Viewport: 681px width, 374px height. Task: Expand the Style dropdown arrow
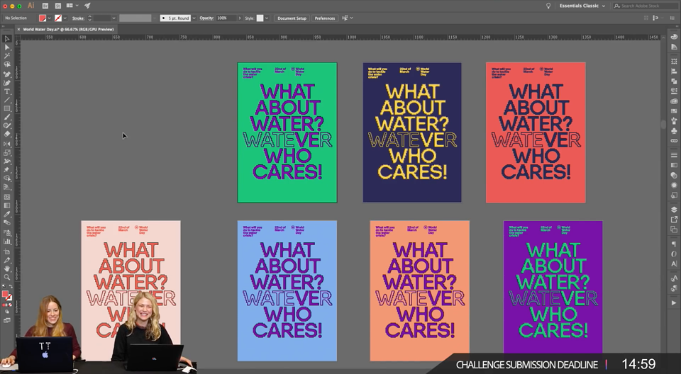tap(267, 18)
